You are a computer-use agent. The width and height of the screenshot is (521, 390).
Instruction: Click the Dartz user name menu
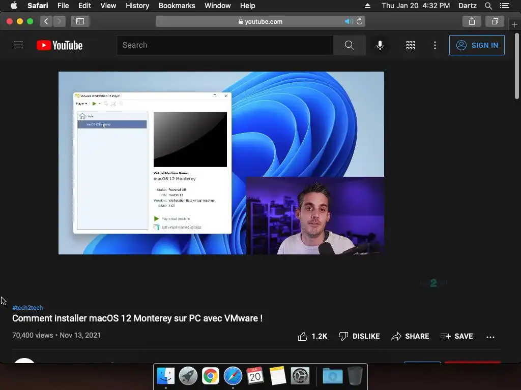(467, 6)
